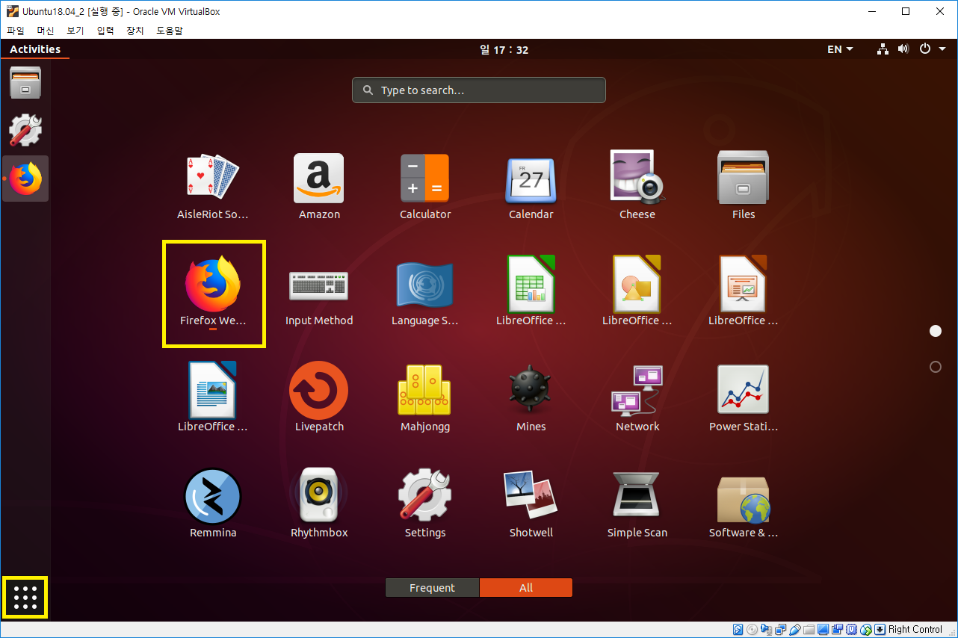
Task: Click the host key arrow icon in status bar
Action: point(880,630)
